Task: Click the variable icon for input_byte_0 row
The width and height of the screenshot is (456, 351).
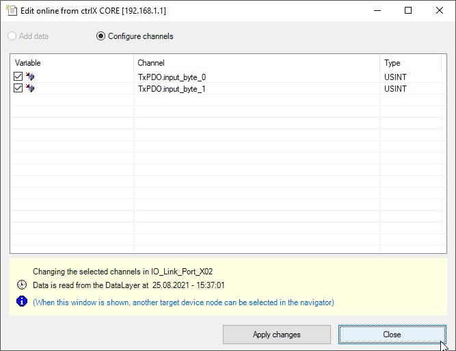Action: [x=30, y=77]
